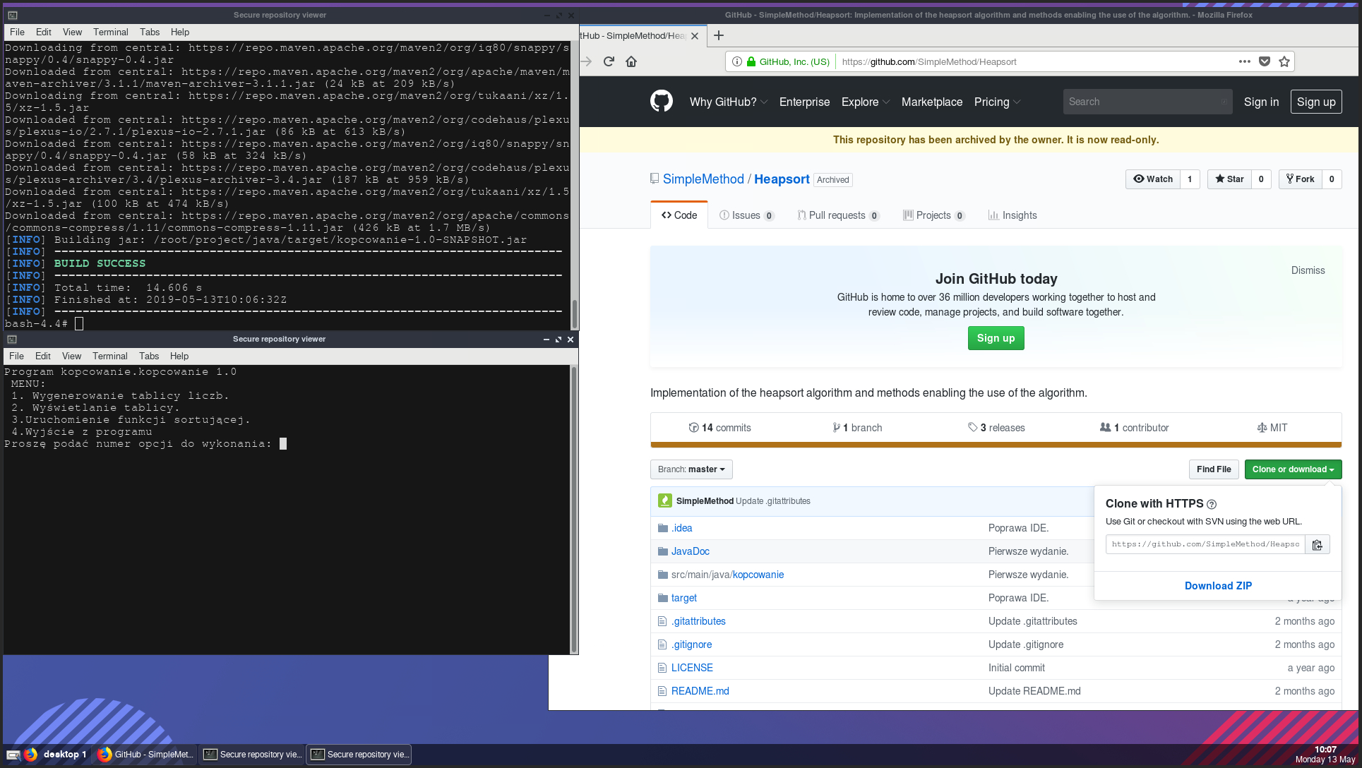Viewport: 1362px width, 768px height.
Task: Copy clone URL to clipboard
Action: pyautogui.click(x=1317, y=544)
